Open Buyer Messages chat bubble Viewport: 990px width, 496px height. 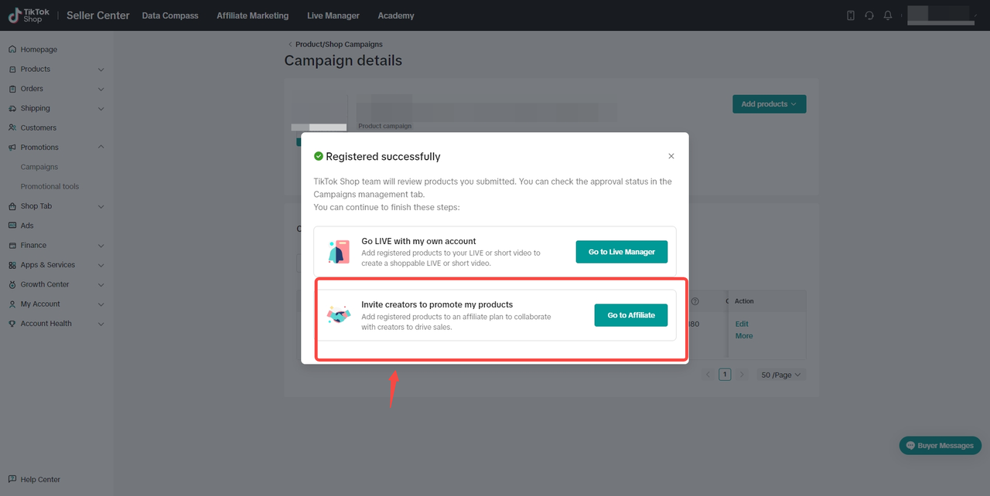pyautogui.click(x=940, y=446)
